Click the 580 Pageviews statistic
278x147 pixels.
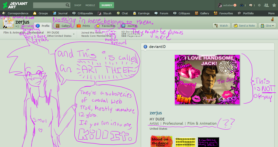tap(131, 36)
